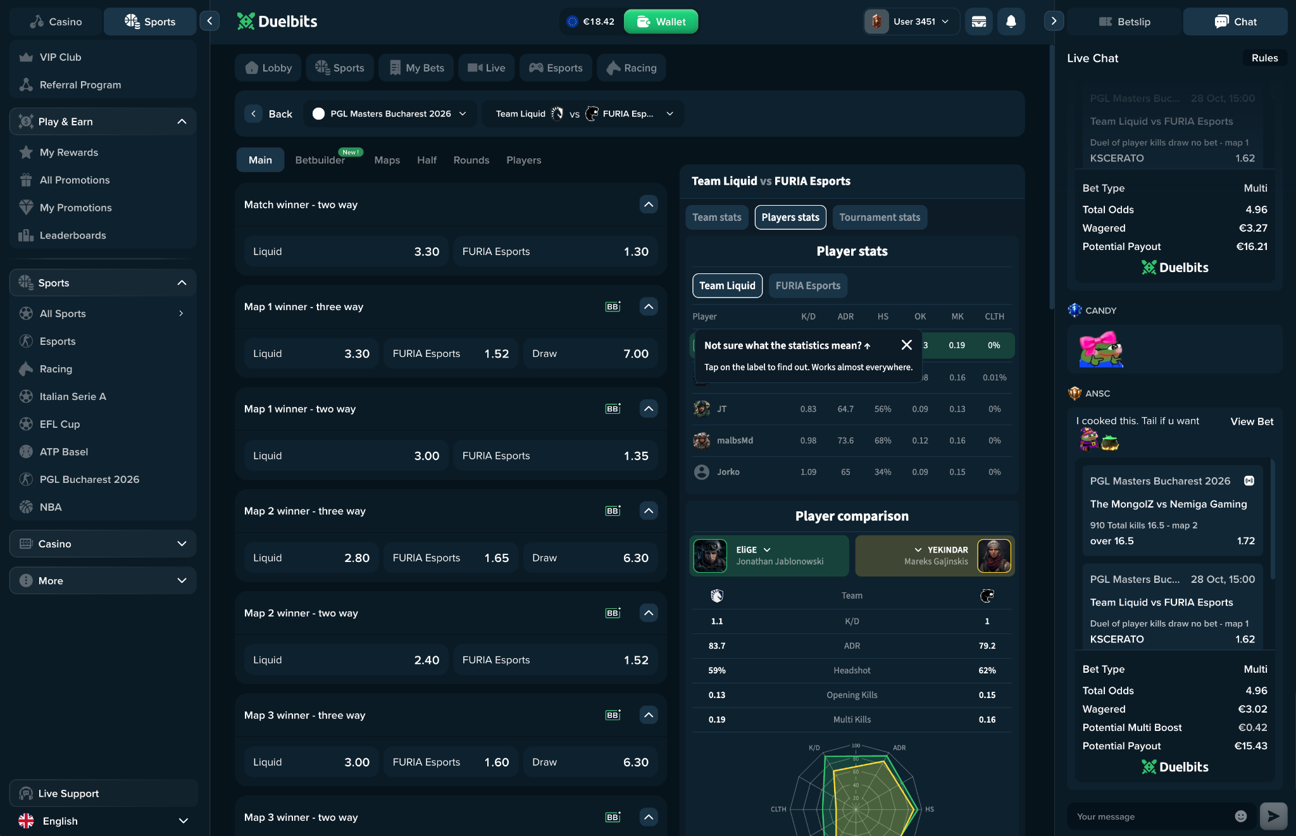Open the emoji picker in chat
1296x836 pixels.
coord(1240,816)
